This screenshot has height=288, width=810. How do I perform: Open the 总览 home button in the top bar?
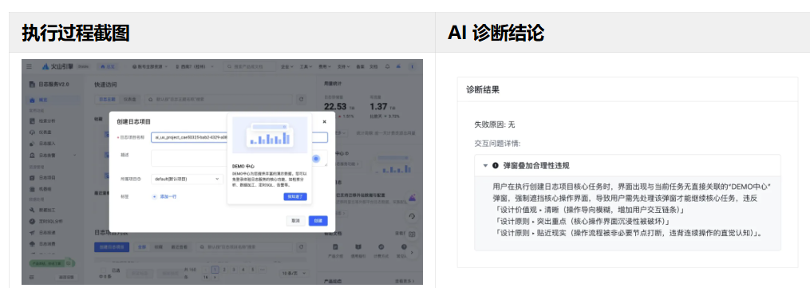click(108, 66)
